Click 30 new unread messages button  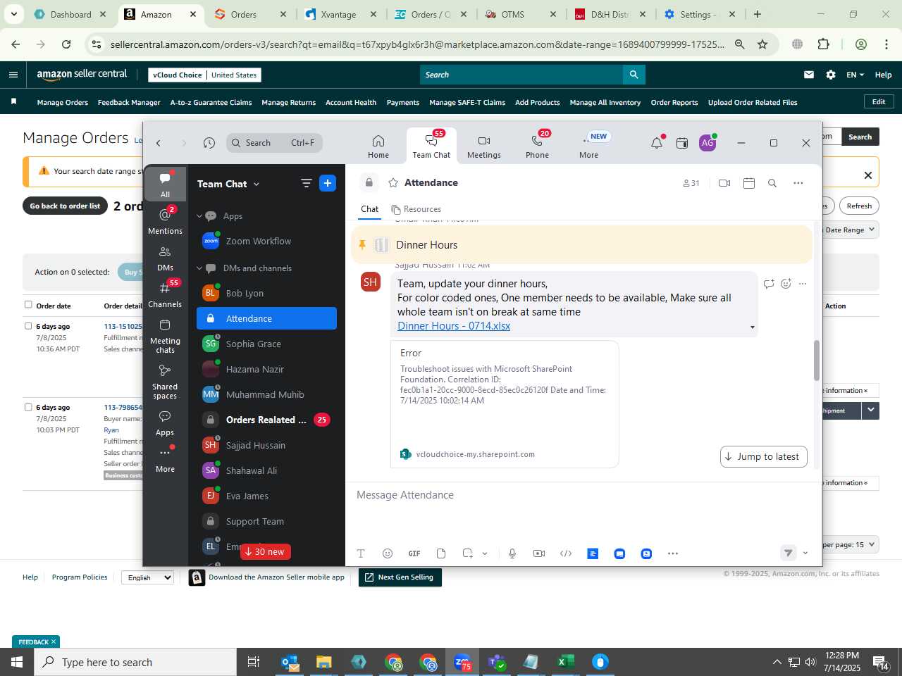[266, 551]
